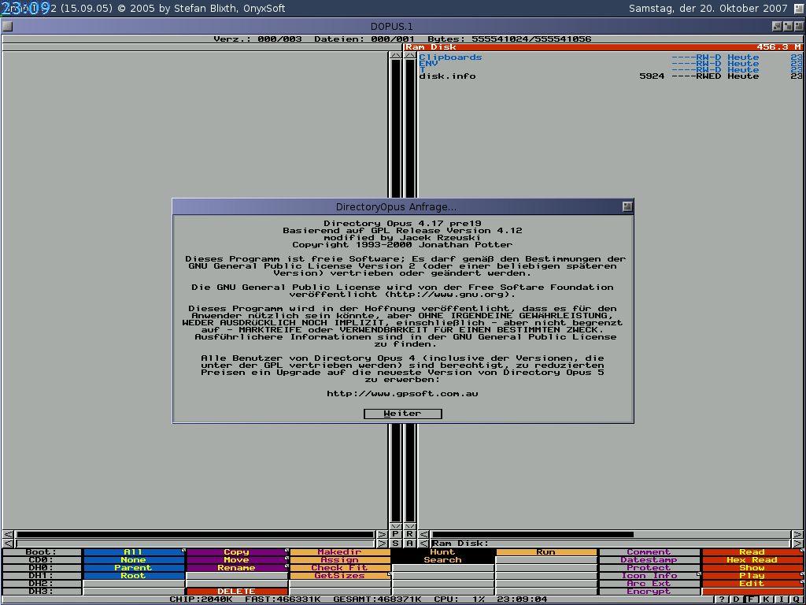Click the Arc Ext button

[x=649, y=584]
